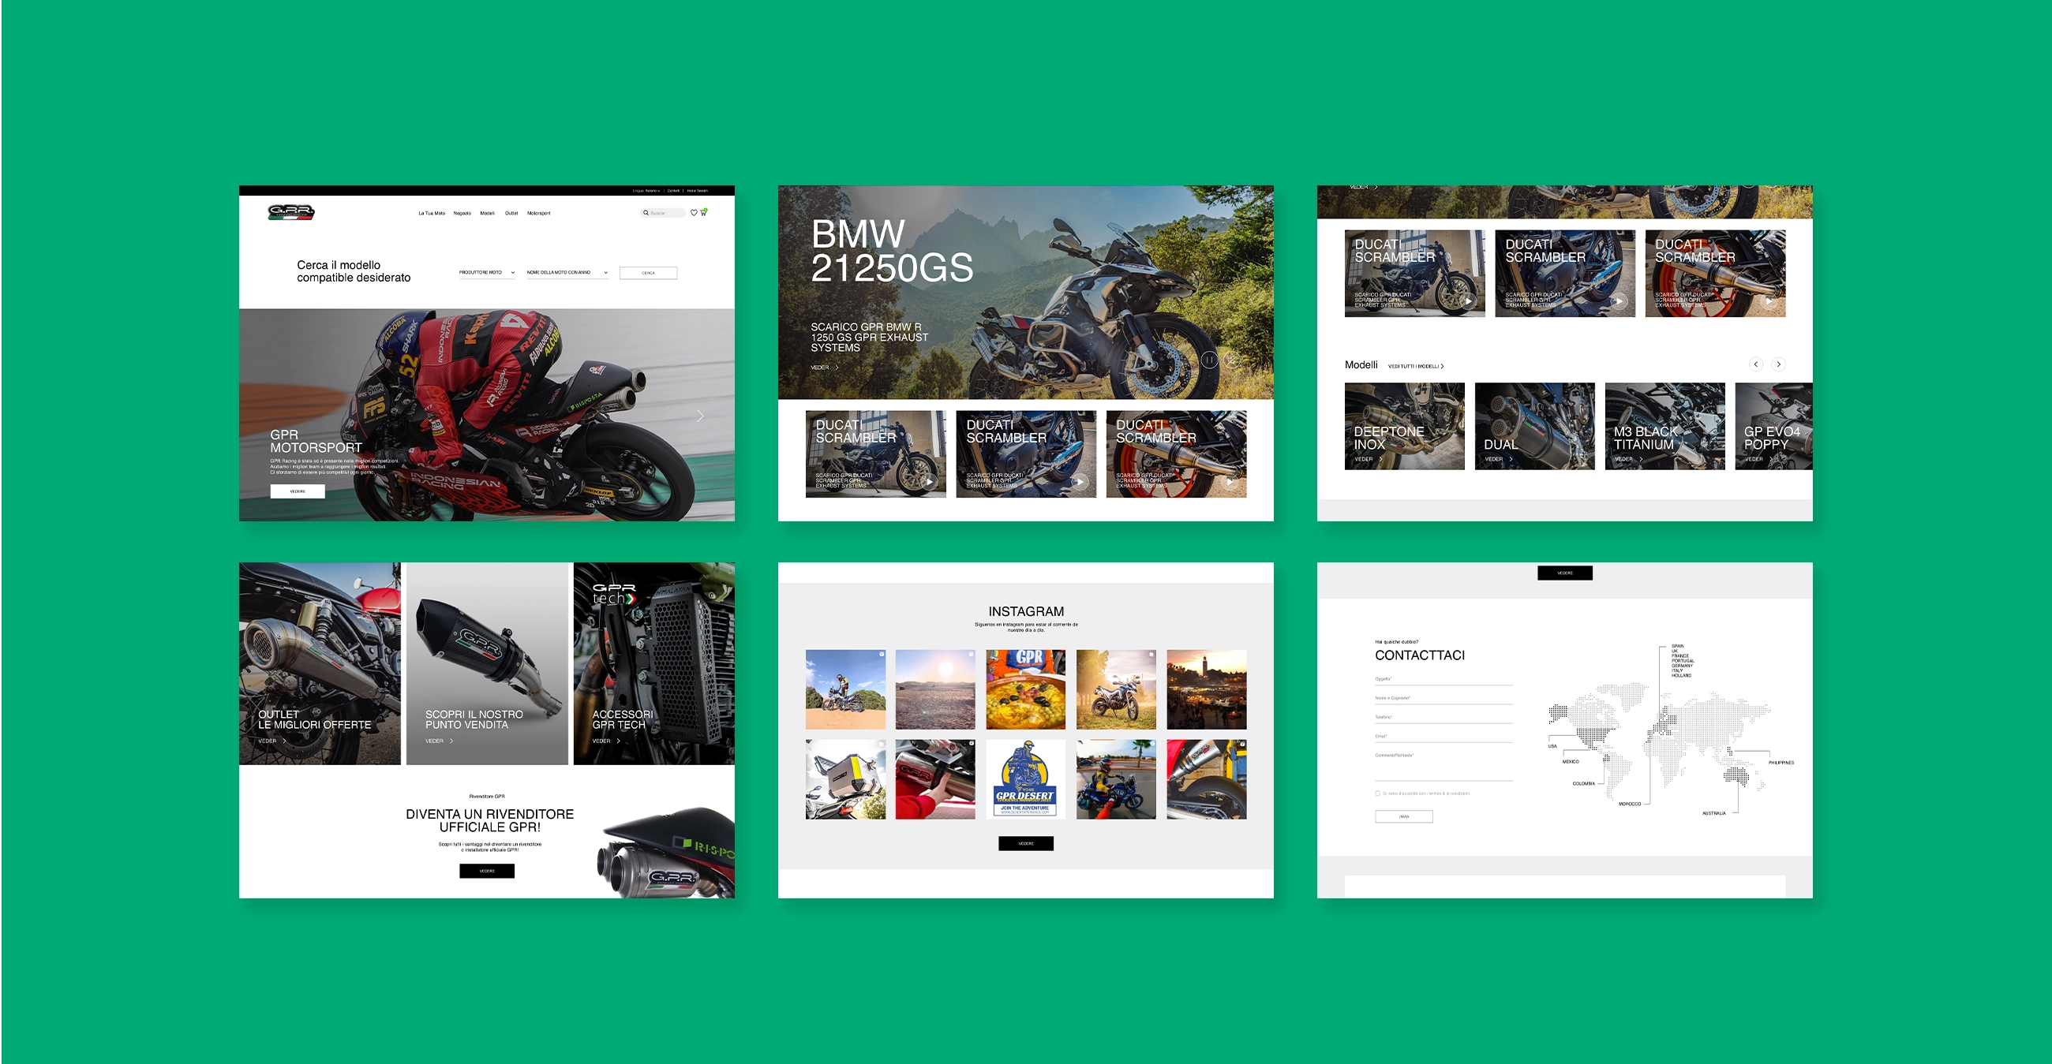Focus the Oggetto field
This screenshot has width=2052, height=1064.
(x=1444, y=680)
